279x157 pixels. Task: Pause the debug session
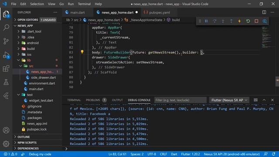coord(206,21)
